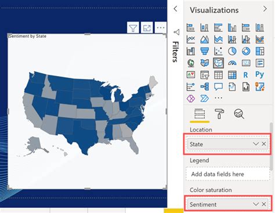Select the key influencers visual
The image size is (275, 213).
click(191, 86)
